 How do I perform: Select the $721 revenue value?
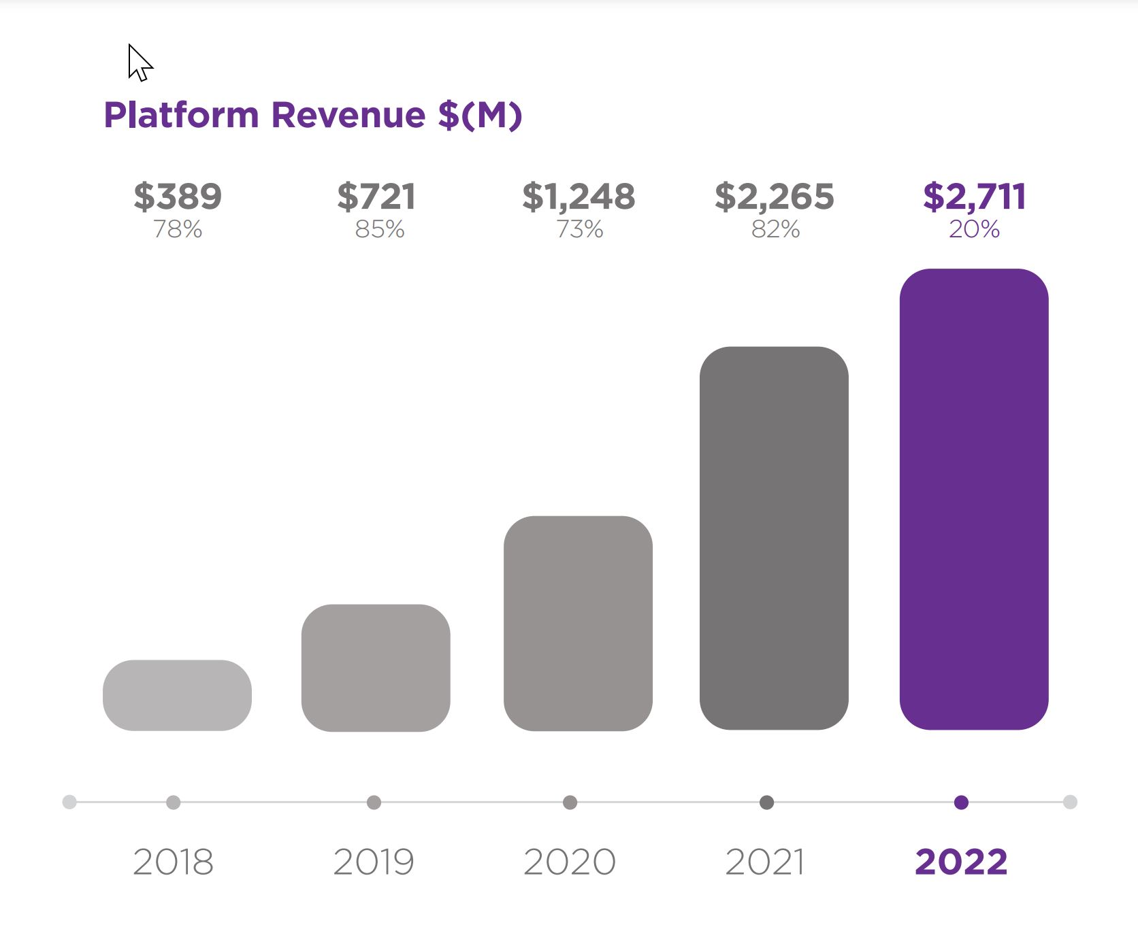[x=376, y=197]
